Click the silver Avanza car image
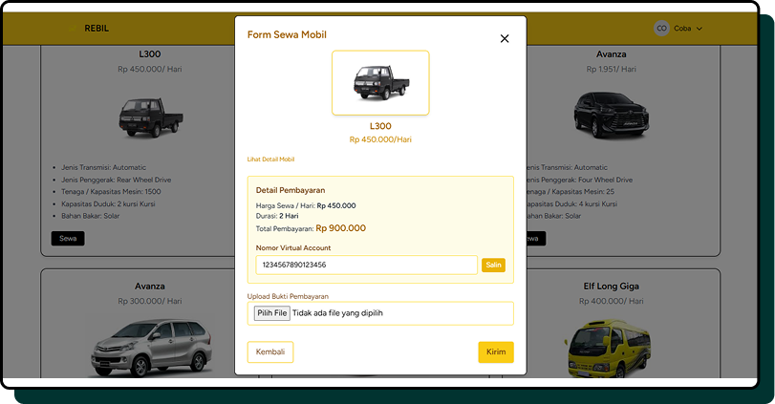The image size is (775, 404). click(x=151, y=349)
